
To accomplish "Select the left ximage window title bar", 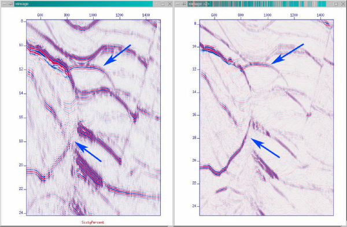I will click(x=83, y=4).
